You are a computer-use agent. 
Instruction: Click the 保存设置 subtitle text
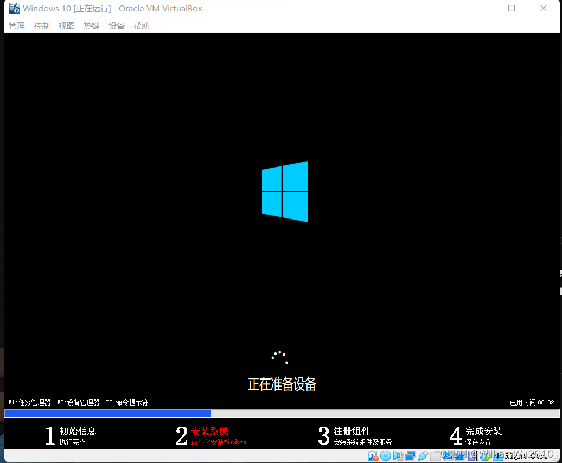pos(478,442)
